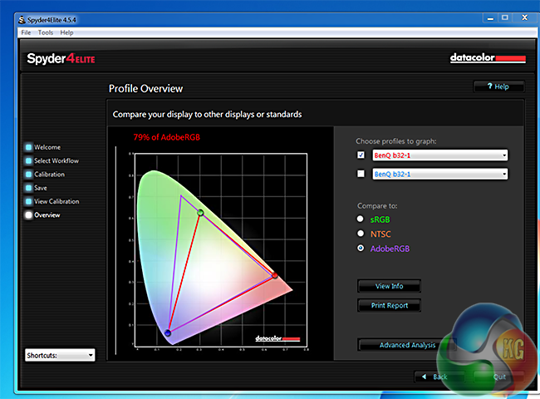Click the Overview step indicator icon

[28, 215]
